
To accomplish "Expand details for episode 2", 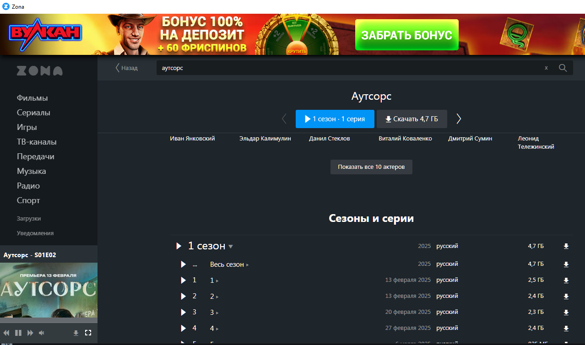I will (217, 297).
